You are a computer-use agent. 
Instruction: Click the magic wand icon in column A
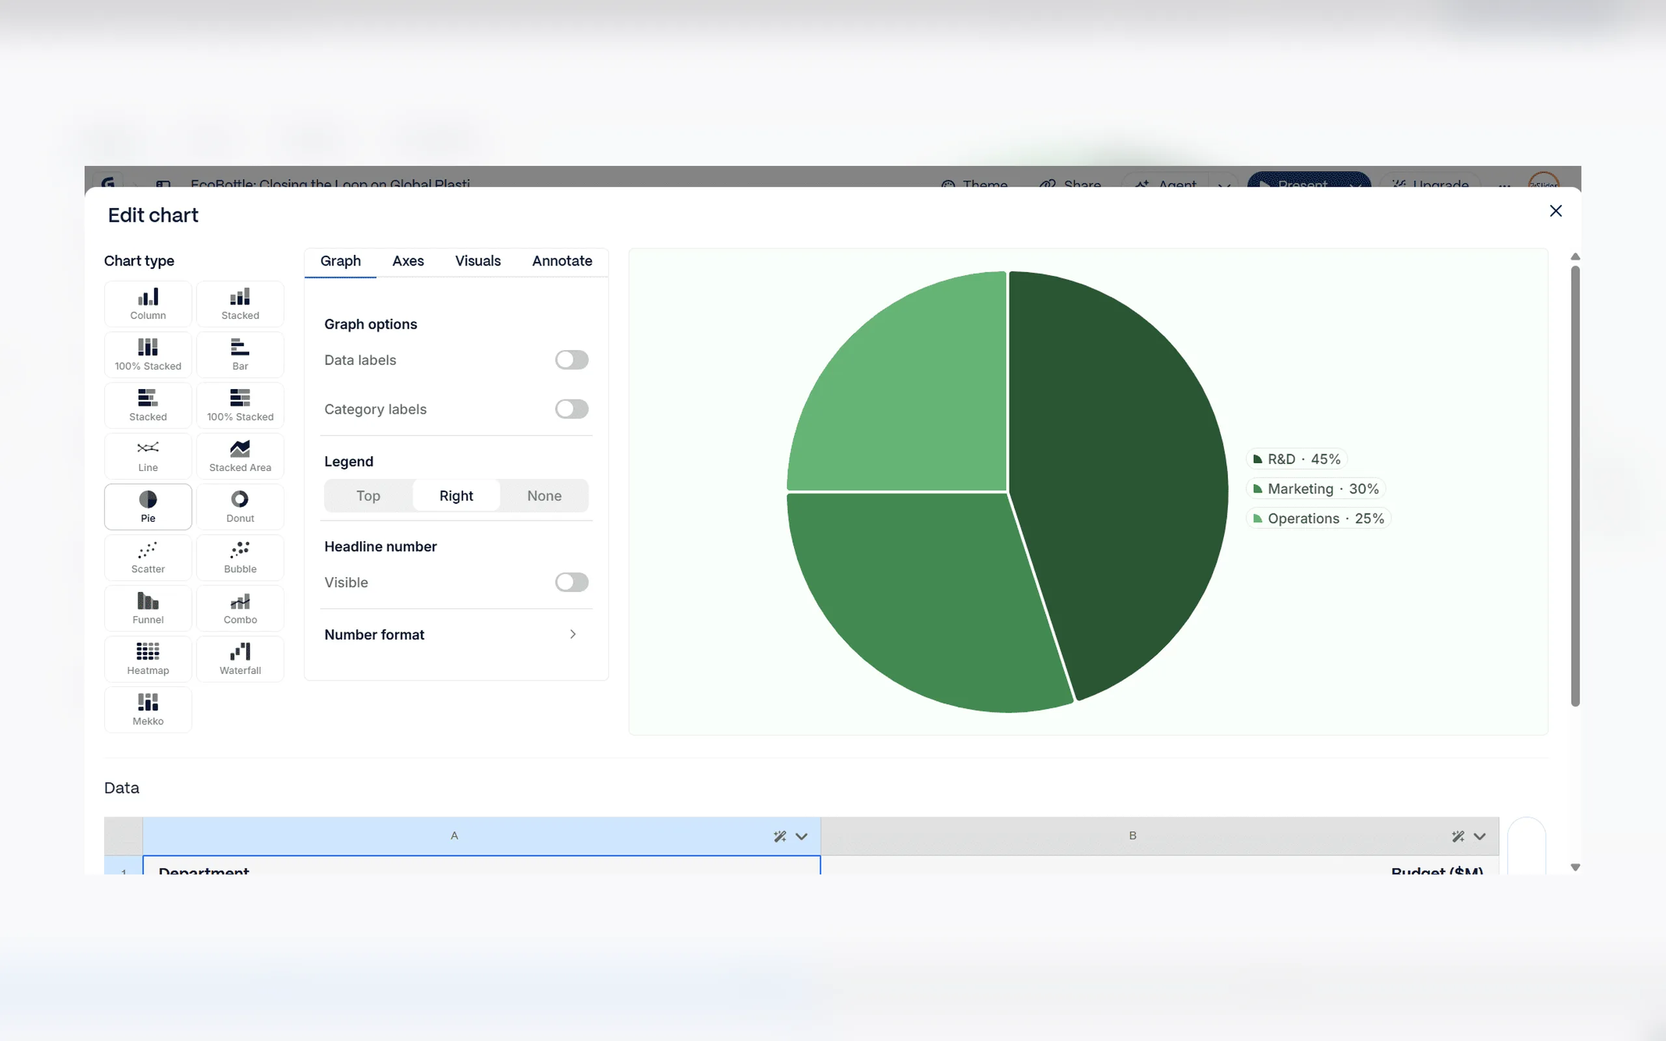779,837
